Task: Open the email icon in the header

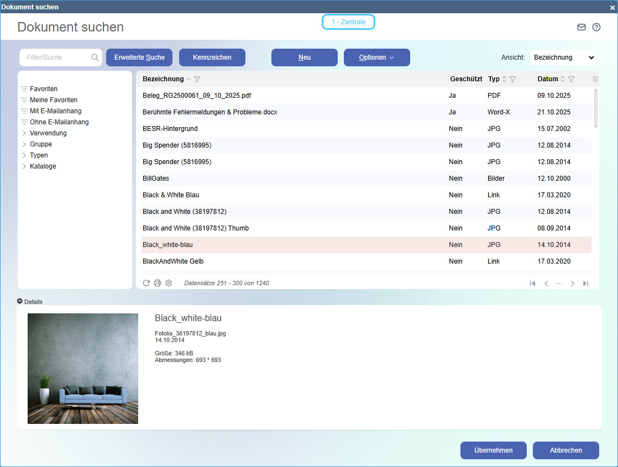Action: [581, 27]
